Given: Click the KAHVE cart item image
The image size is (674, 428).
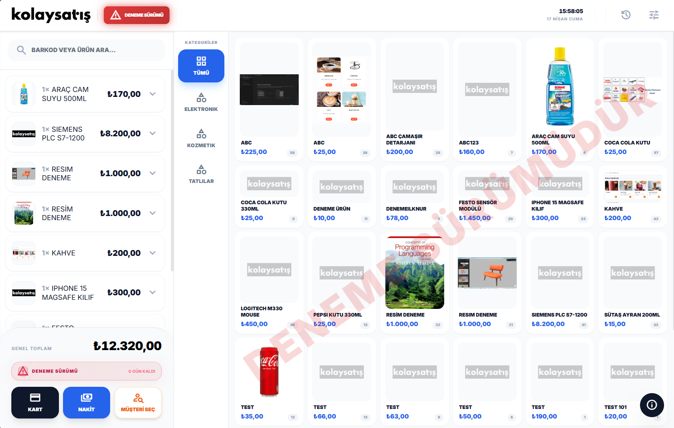Looking at the screenshot, I should (24, 253).
